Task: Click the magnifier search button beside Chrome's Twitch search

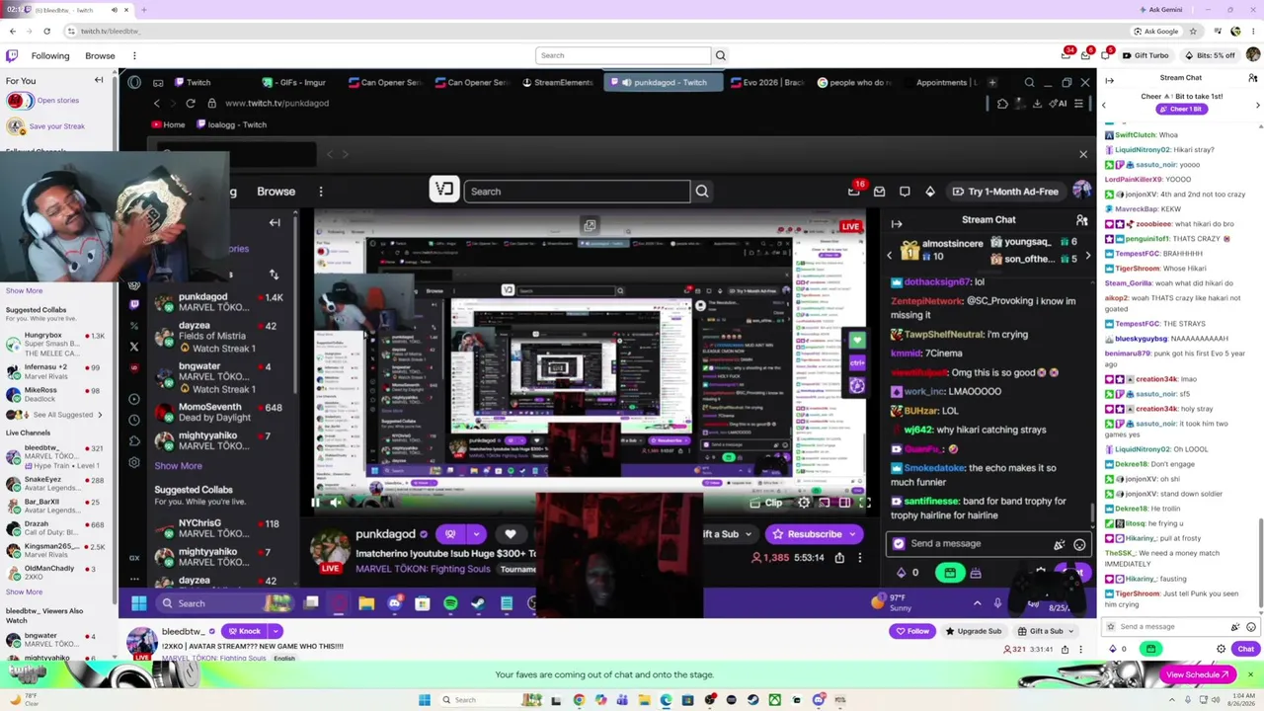Action: coord(721,55)
